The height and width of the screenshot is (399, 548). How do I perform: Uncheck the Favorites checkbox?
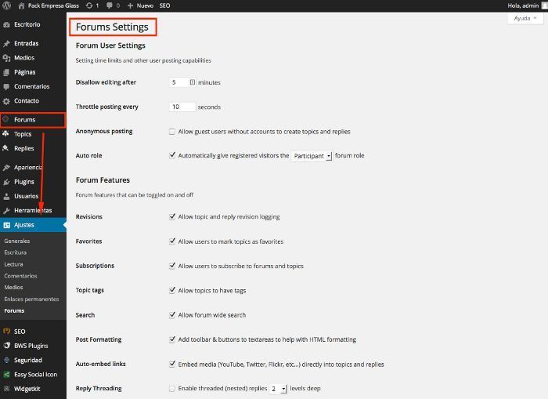pyautogui.click(x=172, y=241)
